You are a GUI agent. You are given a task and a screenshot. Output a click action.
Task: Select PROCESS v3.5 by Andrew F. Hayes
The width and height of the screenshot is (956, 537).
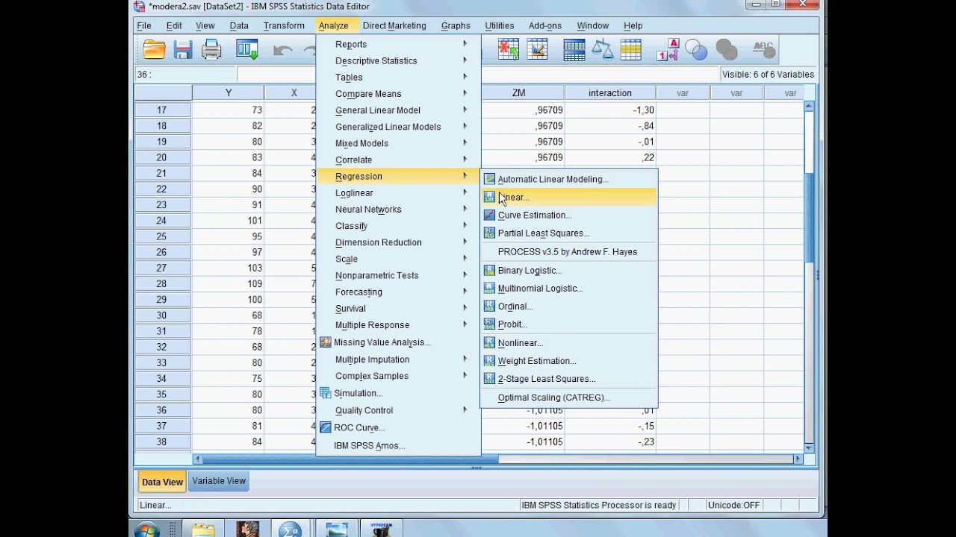pos(568,251)
